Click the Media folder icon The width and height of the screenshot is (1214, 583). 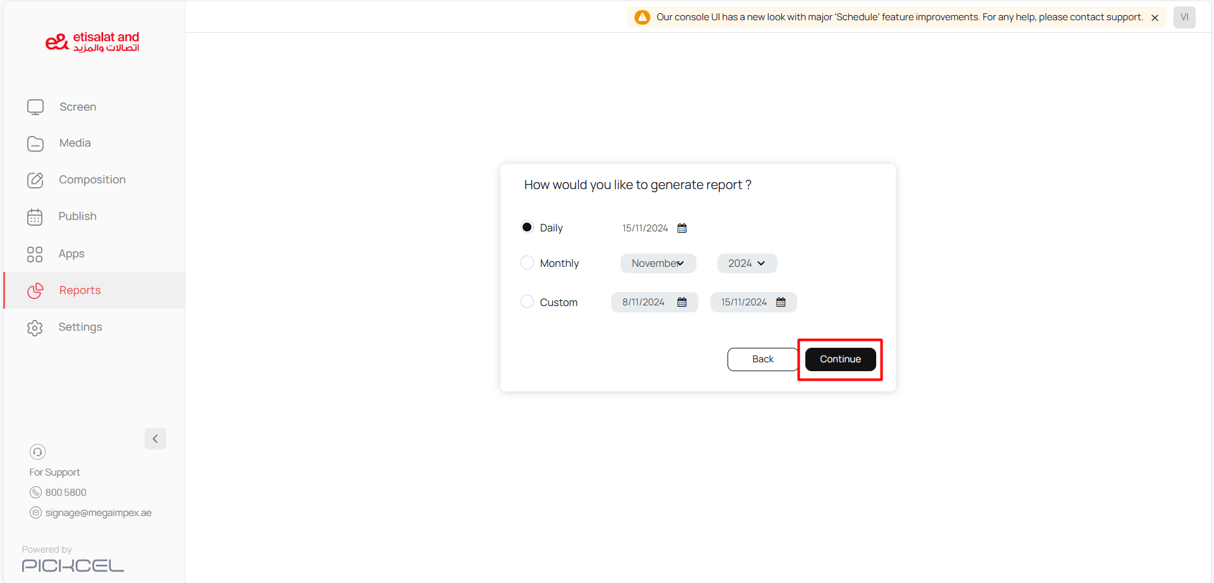(35, 144)
